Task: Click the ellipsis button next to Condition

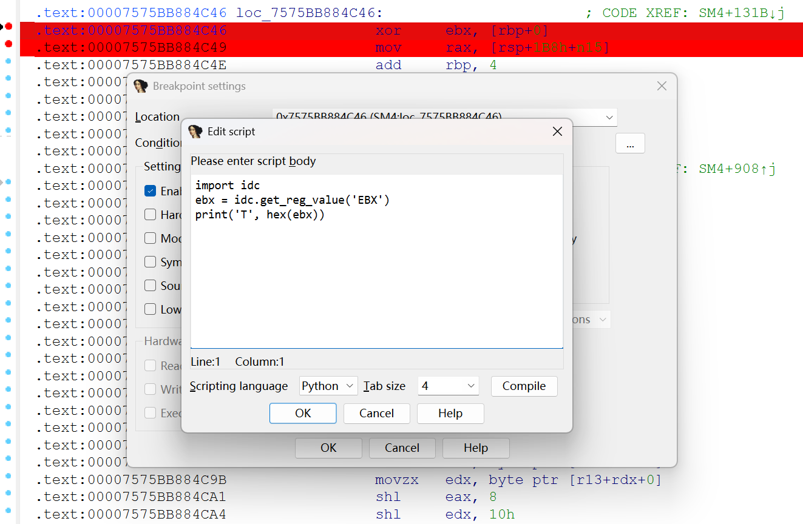Action: 630,143
